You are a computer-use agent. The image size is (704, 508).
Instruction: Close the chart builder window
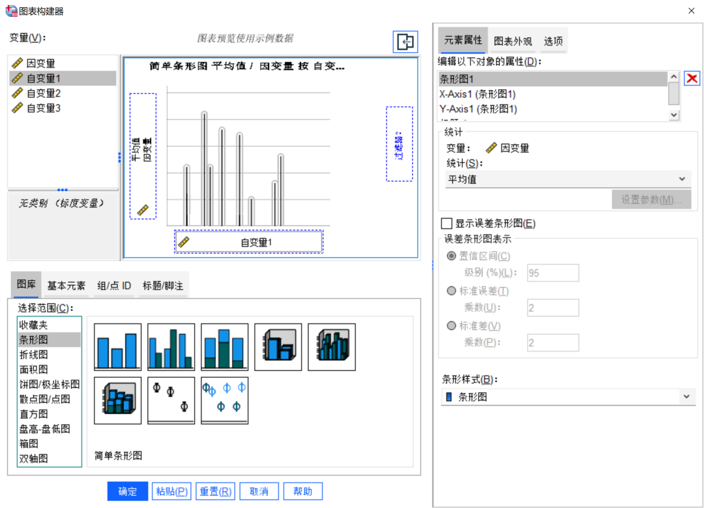(x=691, y=11)
